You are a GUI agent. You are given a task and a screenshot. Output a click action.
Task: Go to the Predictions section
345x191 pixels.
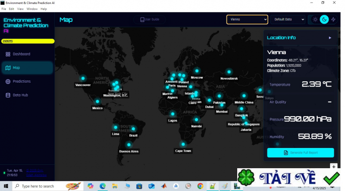click(x=22, y=81)
